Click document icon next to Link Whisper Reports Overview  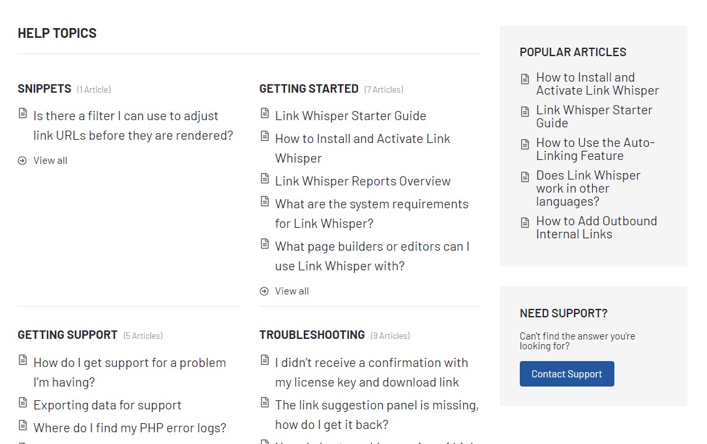265,179
